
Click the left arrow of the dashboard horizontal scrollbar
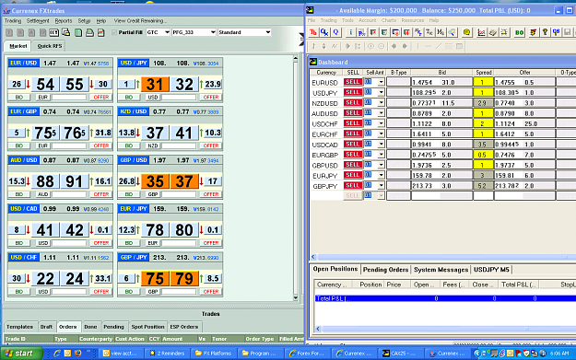313,257
